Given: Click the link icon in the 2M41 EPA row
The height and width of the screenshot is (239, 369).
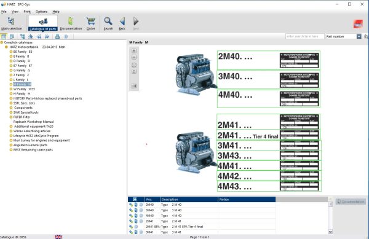Looking at the screenshot, I should (131, 227).
